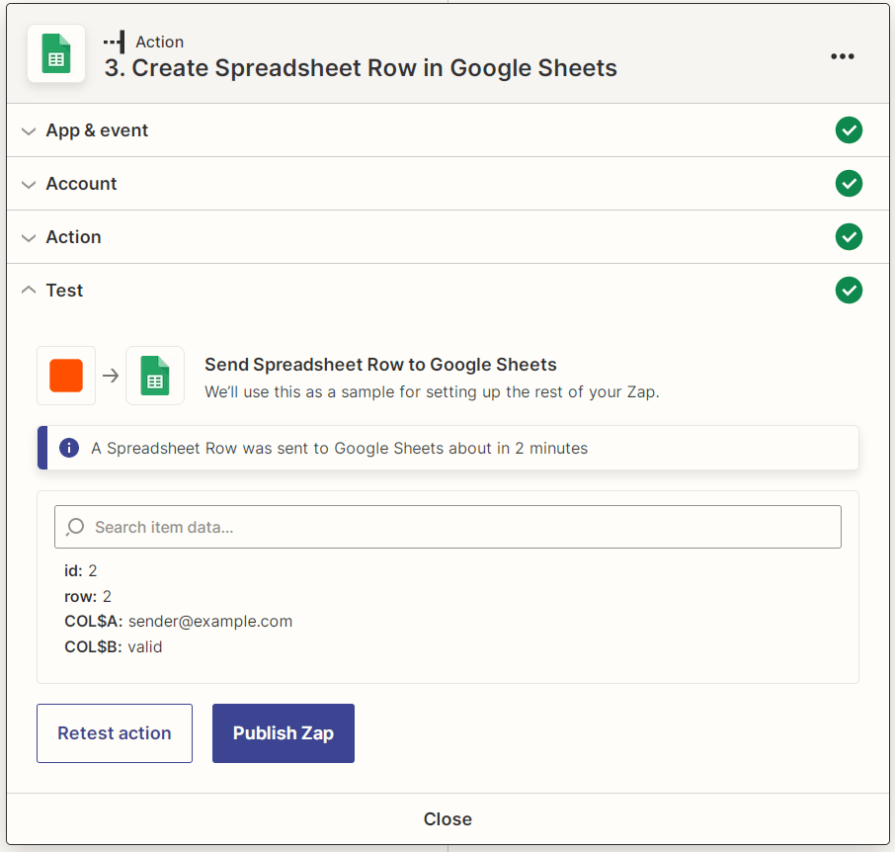Click the green checkmark beside Action
Viewport: 895px width, 852px height.
tap(849, 237)
